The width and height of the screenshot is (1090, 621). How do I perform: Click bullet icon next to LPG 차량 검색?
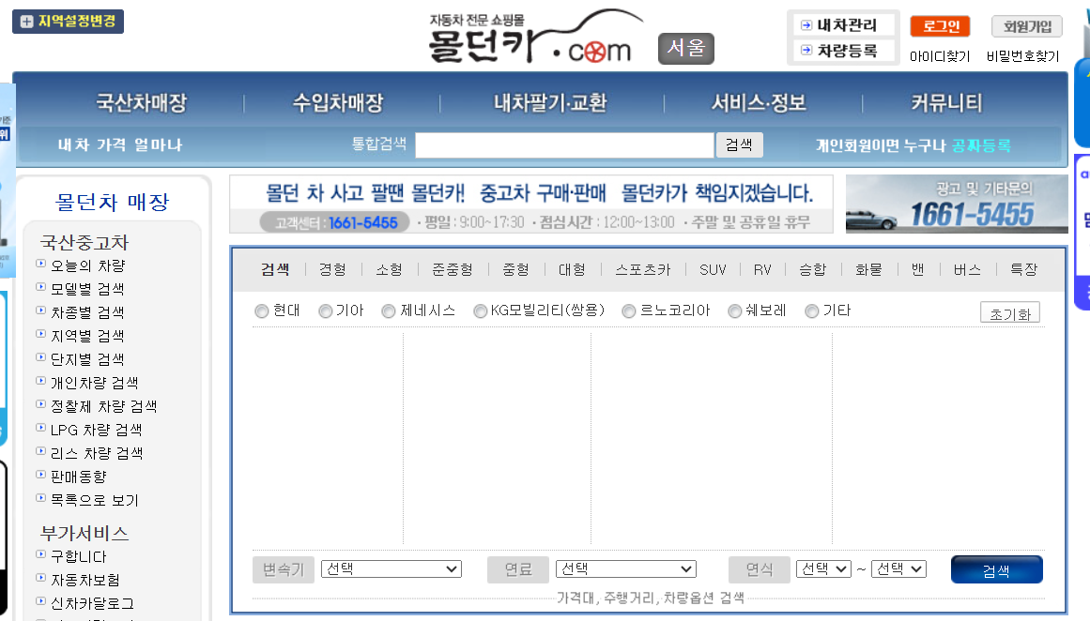point(41,428)
